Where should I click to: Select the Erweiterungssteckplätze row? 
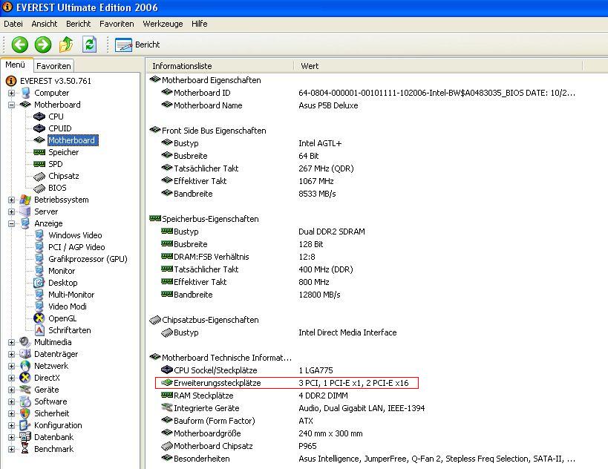(287, 383)
